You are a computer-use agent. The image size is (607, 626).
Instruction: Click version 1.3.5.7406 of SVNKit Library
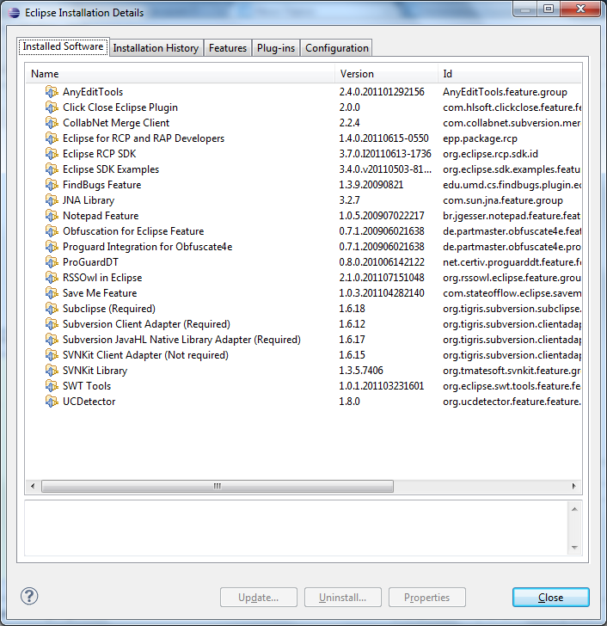(x=361, y=371)
